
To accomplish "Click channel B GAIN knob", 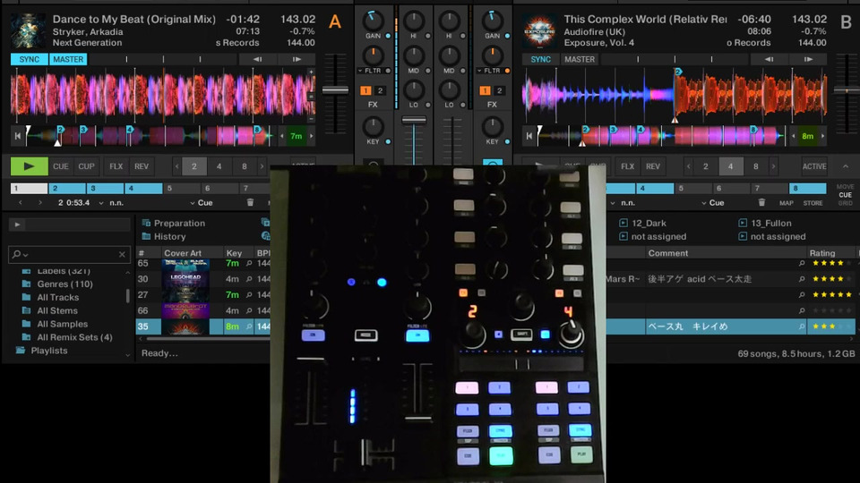I will (492, 21).
